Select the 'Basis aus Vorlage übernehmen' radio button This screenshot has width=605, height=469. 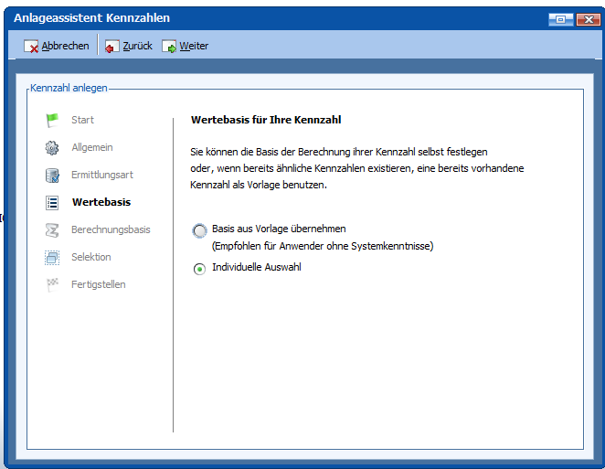pos(199,230)
